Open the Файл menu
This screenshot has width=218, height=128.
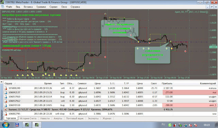point(9,7)
